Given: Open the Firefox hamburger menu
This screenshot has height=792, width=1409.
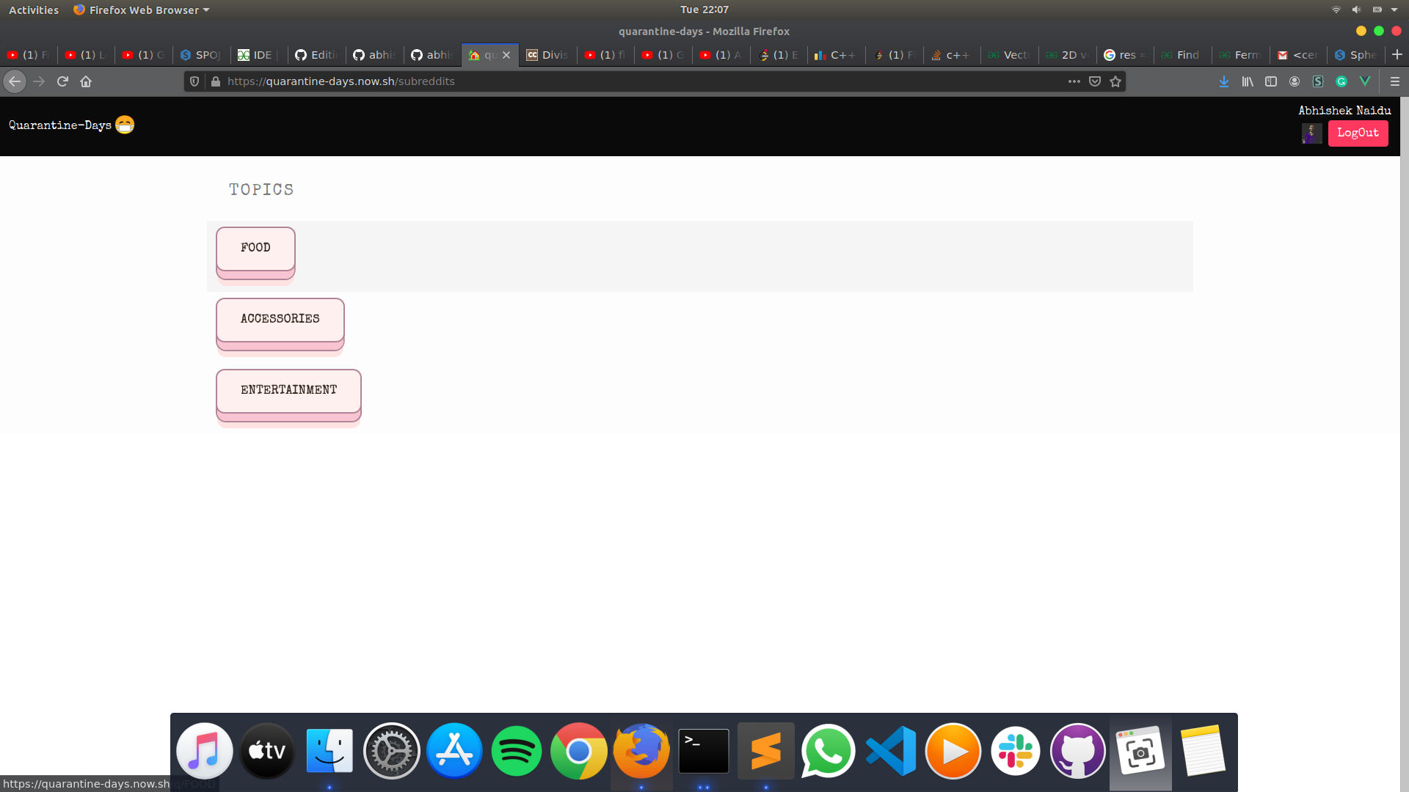Looking at the screenshot, I should pyautogui.click(x=1395, y=81).
